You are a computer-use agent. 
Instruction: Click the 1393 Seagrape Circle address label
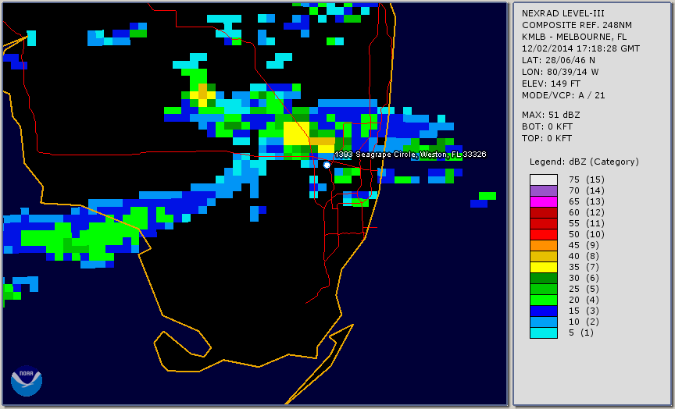point(410,155)
